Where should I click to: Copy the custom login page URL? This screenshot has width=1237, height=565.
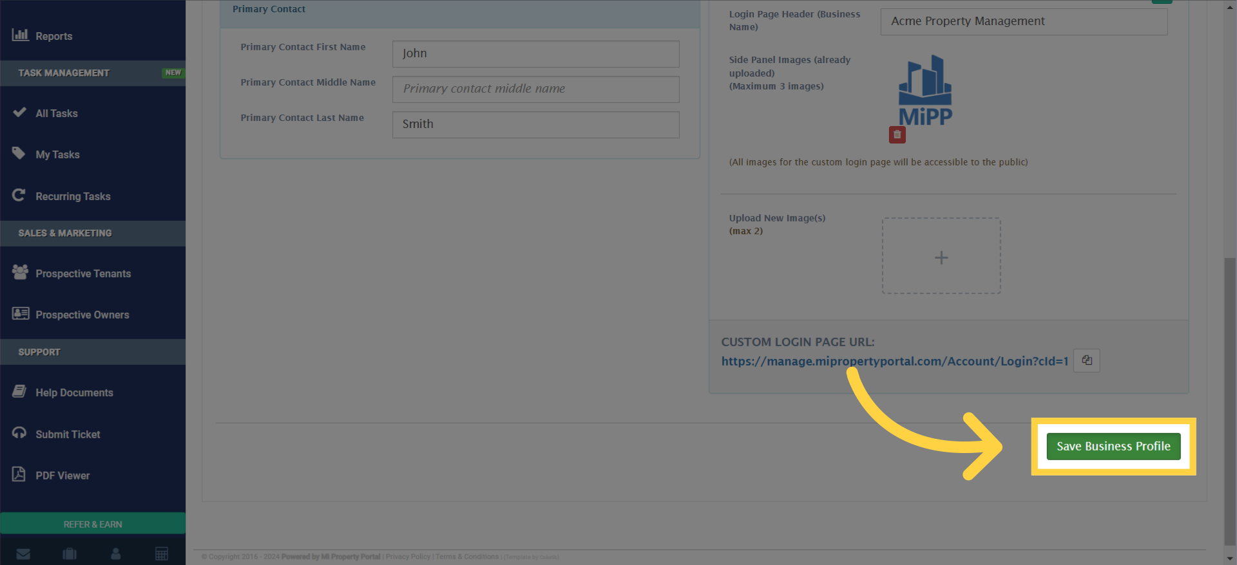(x=1087, y=360)
